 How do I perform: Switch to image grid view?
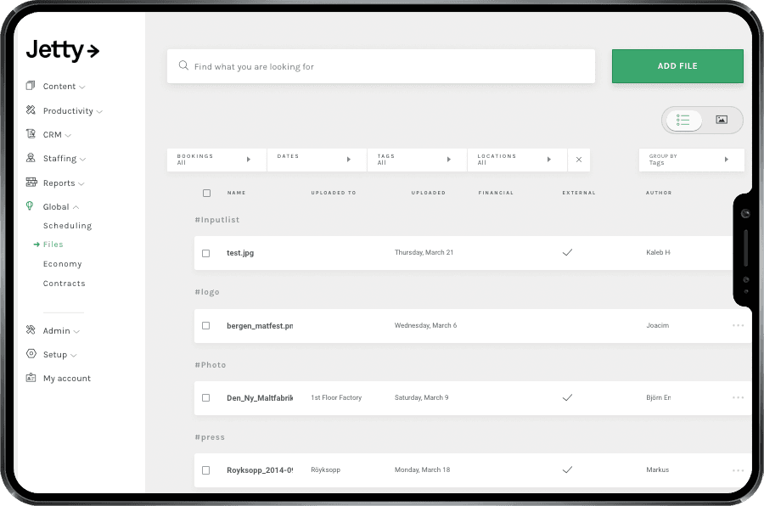[x=722, y=120]
